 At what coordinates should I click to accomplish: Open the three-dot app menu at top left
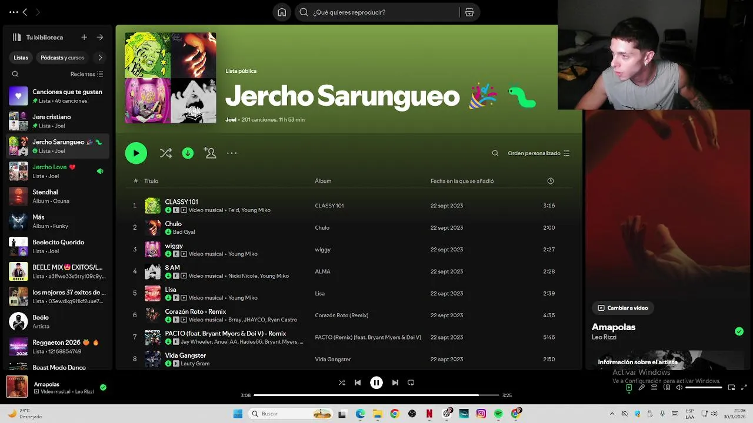[x=14, y=12]
